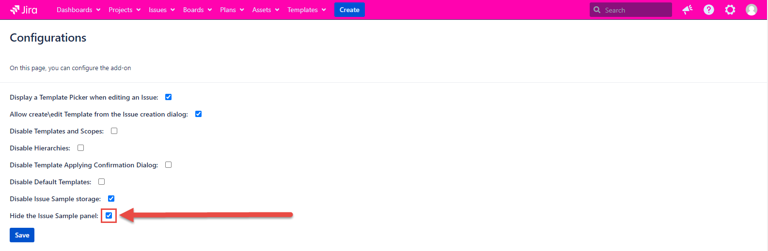Image resolution: width=768 pixels, height=251 pixels.
Task: Check the Disable Hierarchies checkbox
Action: point(80,148)
